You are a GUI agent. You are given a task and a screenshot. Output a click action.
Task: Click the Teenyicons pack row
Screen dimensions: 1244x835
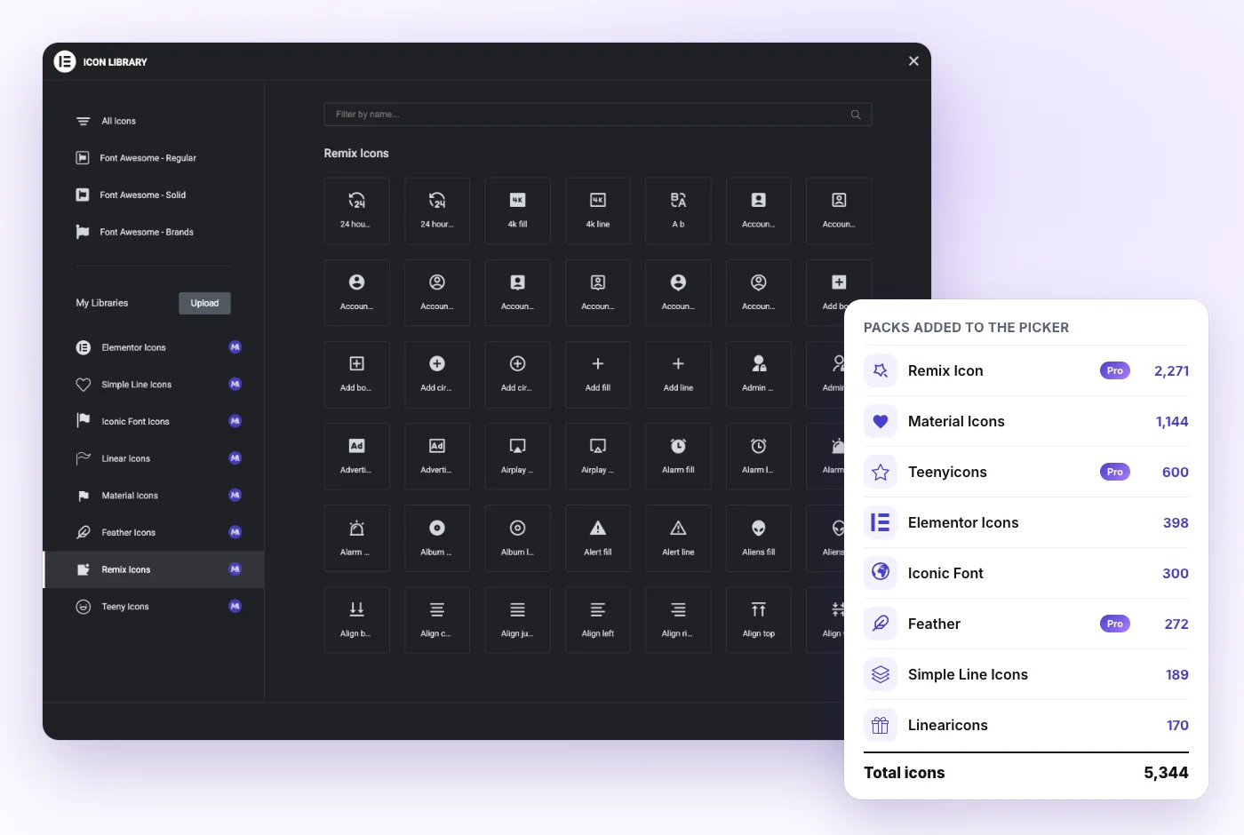pyautogui.click(x=1026, y=472)
